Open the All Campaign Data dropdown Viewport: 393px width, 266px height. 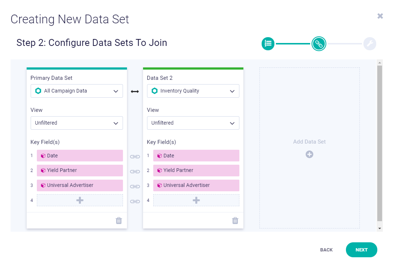(x=77, y=91)
